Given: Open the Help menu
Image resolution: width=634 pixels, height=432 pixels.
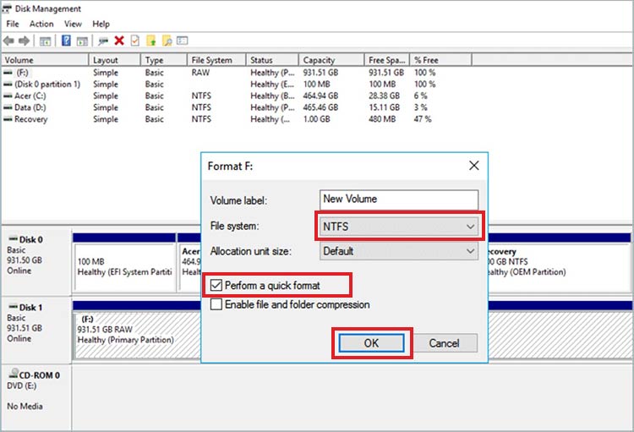Looking at the screenshot, I should 101,24.
